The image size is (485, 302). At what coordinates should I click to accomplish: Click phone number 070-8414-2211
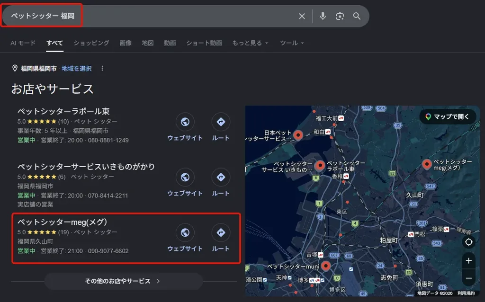coord(108,195)
